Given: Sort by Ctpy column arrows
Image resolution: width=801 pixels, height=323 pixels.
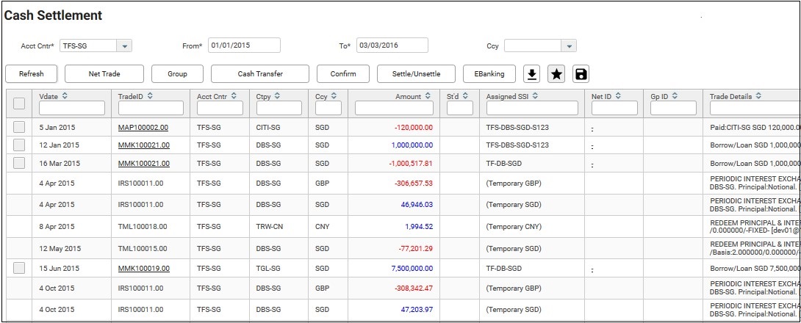Looking at the screenshot, I should (279, 96).
